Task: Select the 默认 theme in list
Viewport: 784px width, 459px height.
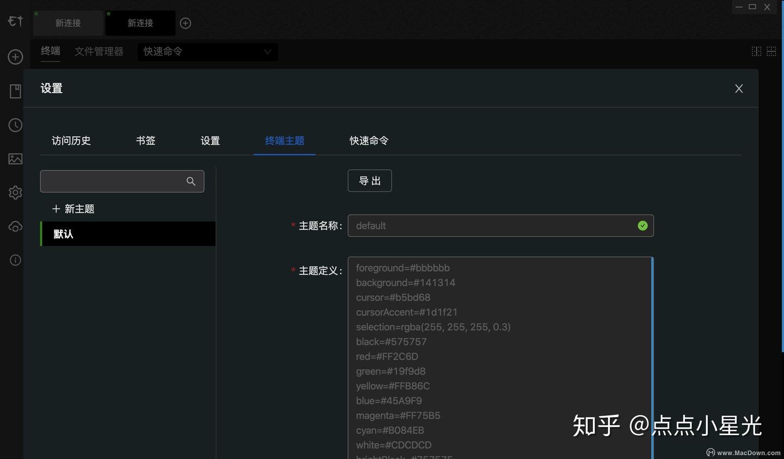Action: pyautogui.click(x=128, y=234)
